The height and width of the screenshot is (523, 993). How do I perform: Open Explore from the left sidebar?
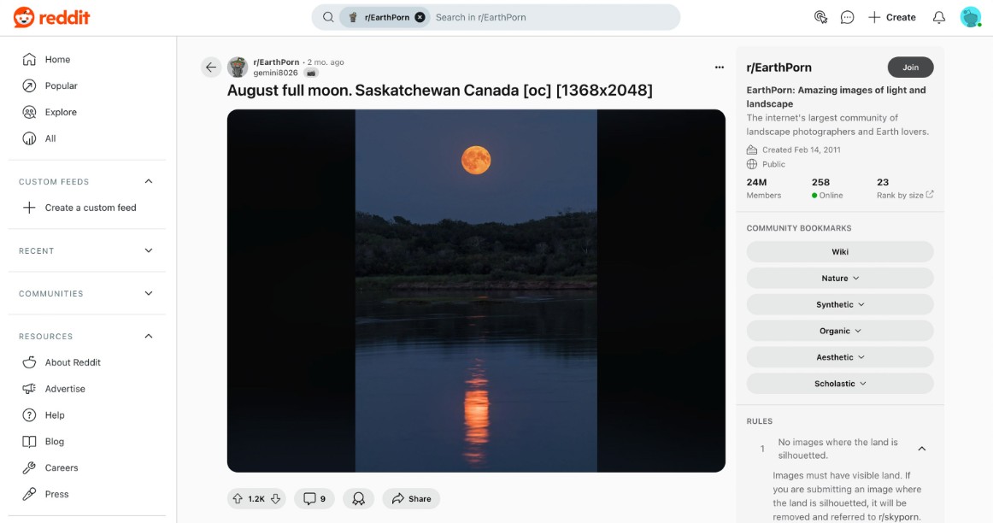(x=61, y=112)
